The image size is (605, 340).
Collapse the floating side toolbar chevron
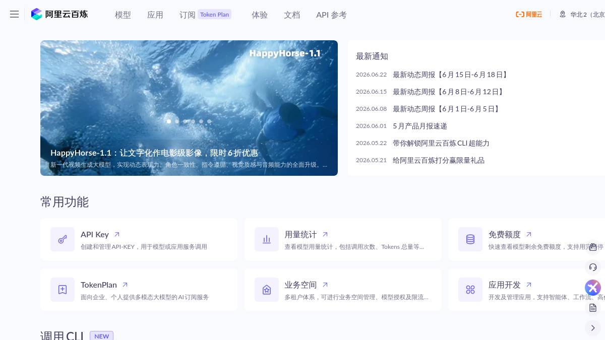point(593,328)
